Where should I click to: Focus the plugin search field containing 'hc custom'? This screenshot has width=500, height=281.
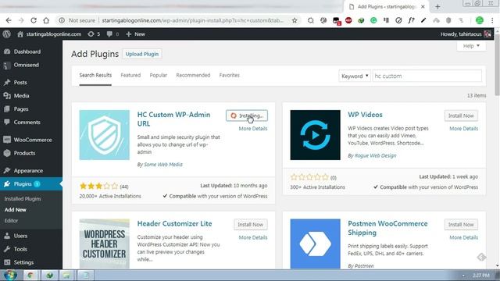pos(427,76)
